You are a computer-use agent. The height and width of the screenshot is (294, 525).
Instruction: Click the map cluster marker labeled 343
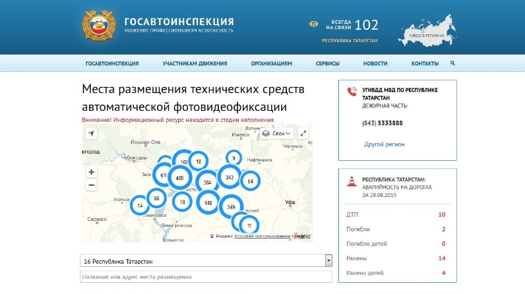click(x=230, y=177)
